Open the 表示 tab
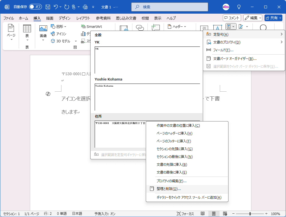286x217 pixels. coord(158,18)
